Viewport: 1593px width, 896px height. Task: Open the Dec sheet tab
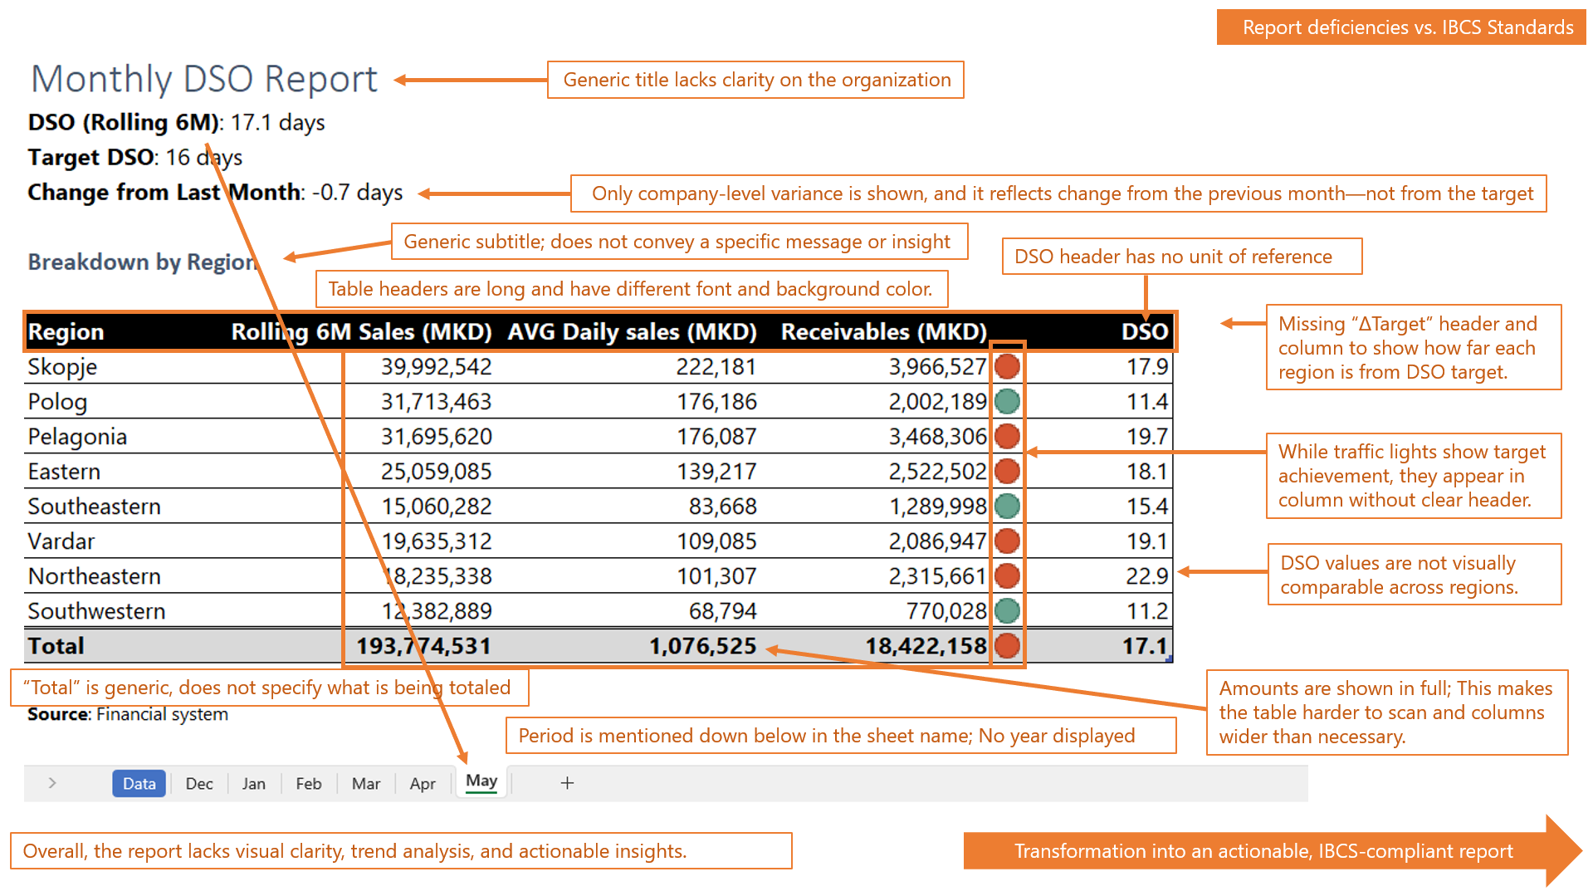click(199, 783)
